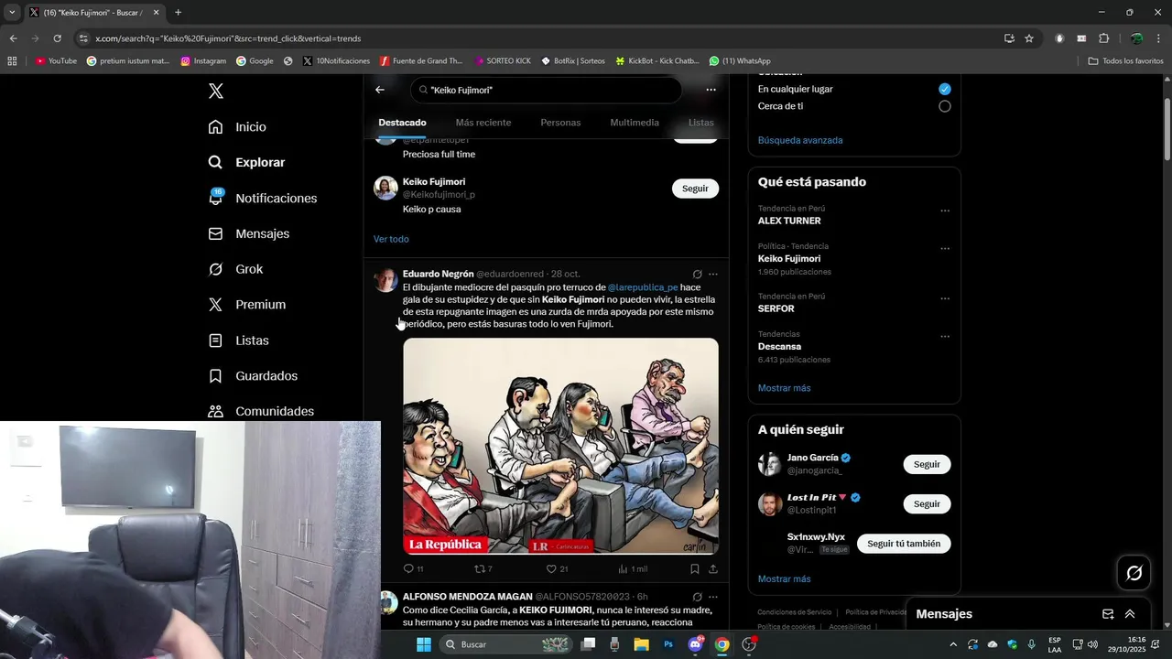Image resolution: width=1172 pixels, height=659 pixels.
Task: Click Seguir tú también for Sx1nxwy.Nyx
Action: point(904,544)
